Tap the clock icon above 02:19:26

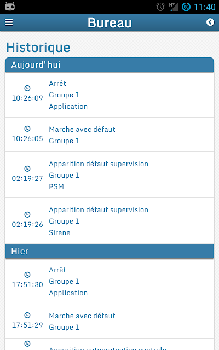[27, 214]
